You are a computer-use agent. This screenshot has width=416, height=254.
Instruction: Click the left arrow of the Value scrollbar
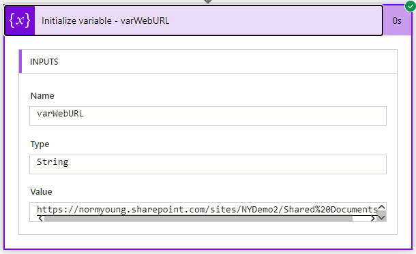(x=41, y=219)
